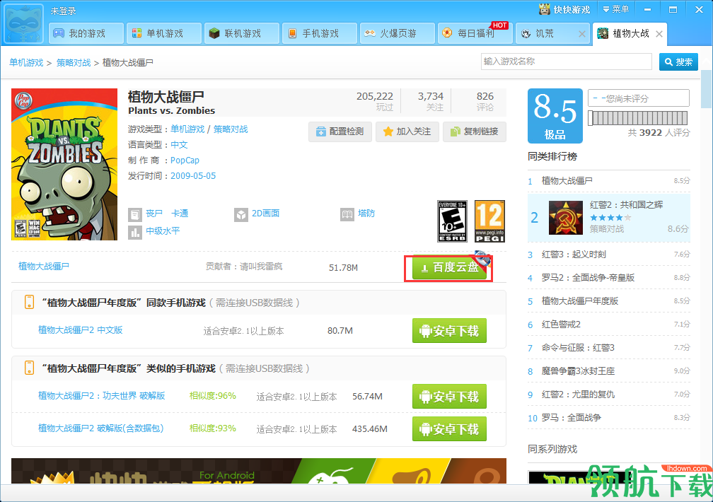Viewport: 713px width, 502px height.
Task: Open ranking entry 红警2：尤里的复仇
Action: point(578,395)
